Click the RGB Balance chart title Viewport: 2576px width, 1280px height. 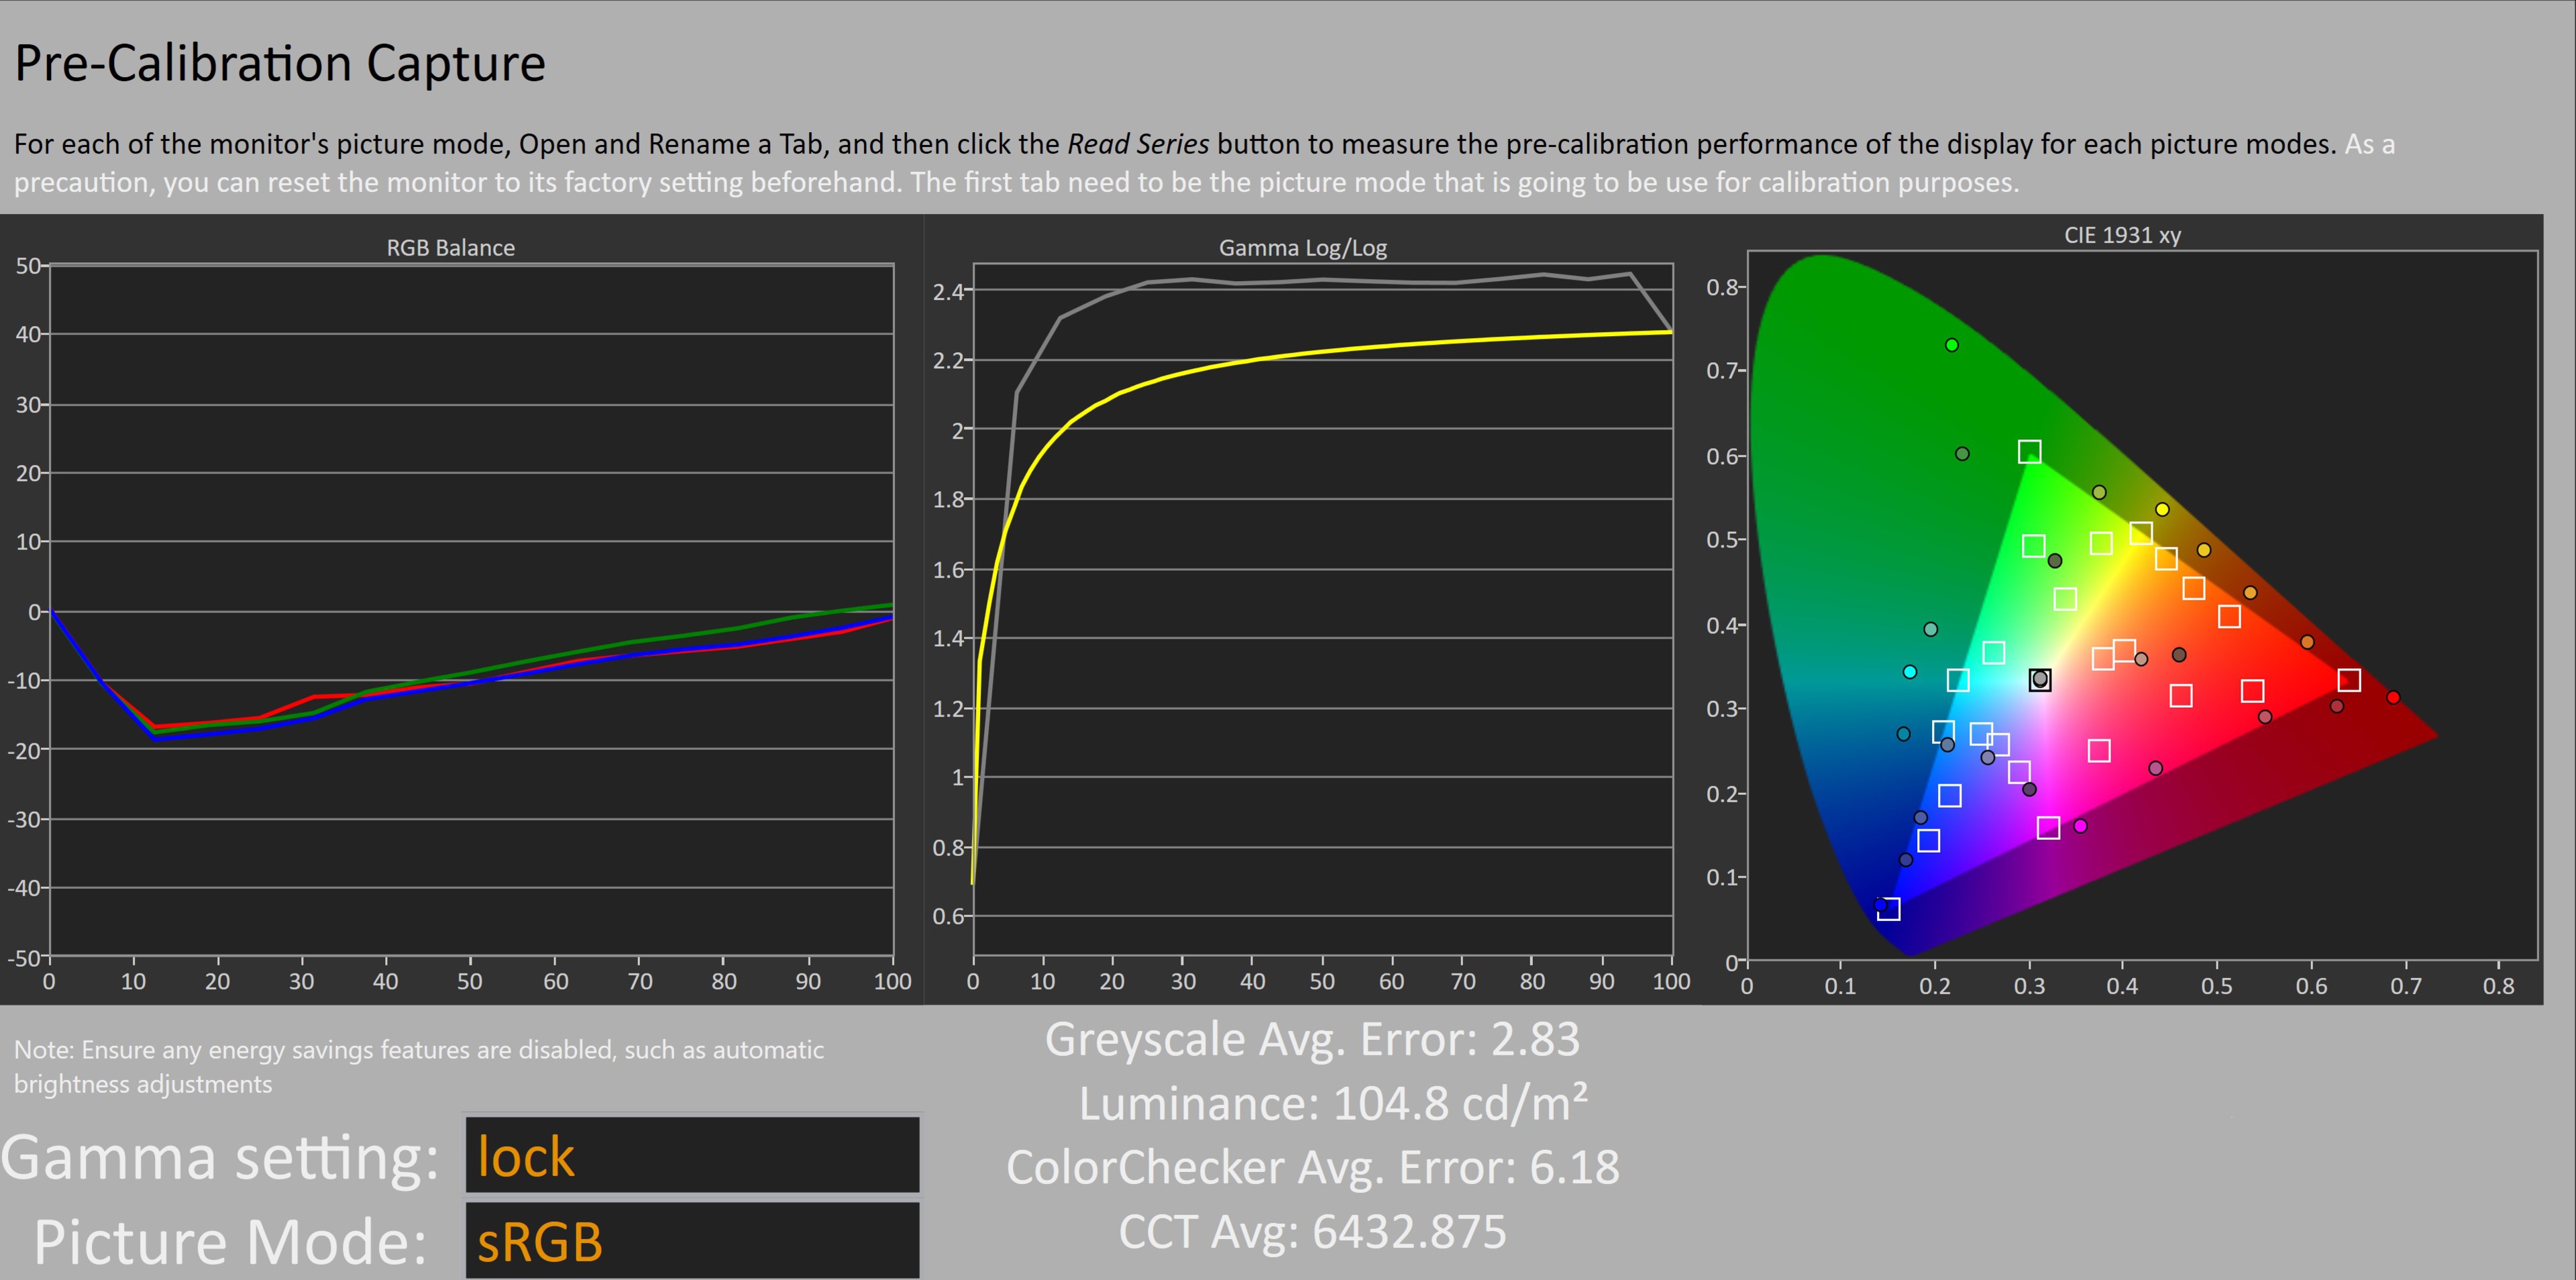click(x=450, y=248)
